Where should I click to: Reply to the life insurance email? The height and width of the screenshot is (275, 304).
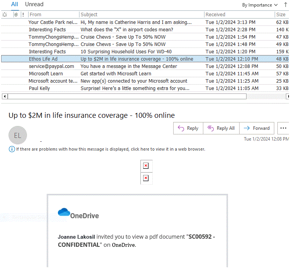coord(188,128)
